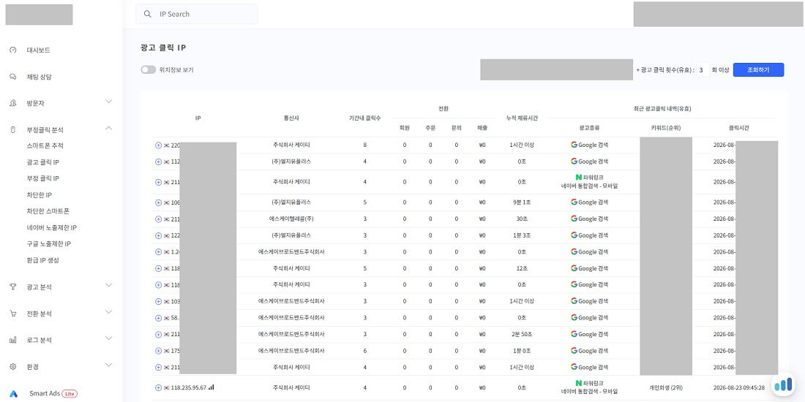Click the Korean flag beside IP 58
Screen dimensions: 805x402
click(x=166, y=318)
